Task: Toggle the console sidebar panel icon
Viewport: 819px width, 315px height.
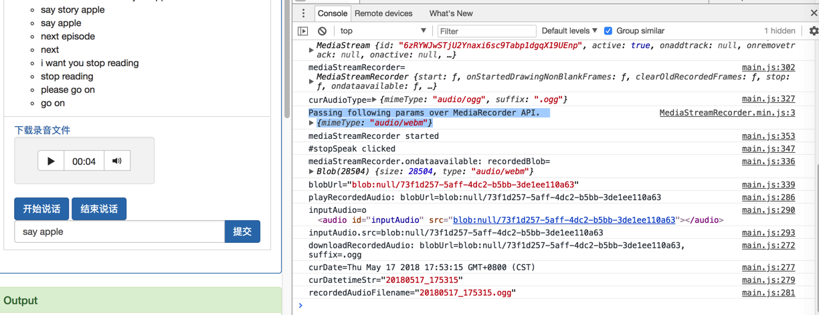Action: [x=303, y=31]
